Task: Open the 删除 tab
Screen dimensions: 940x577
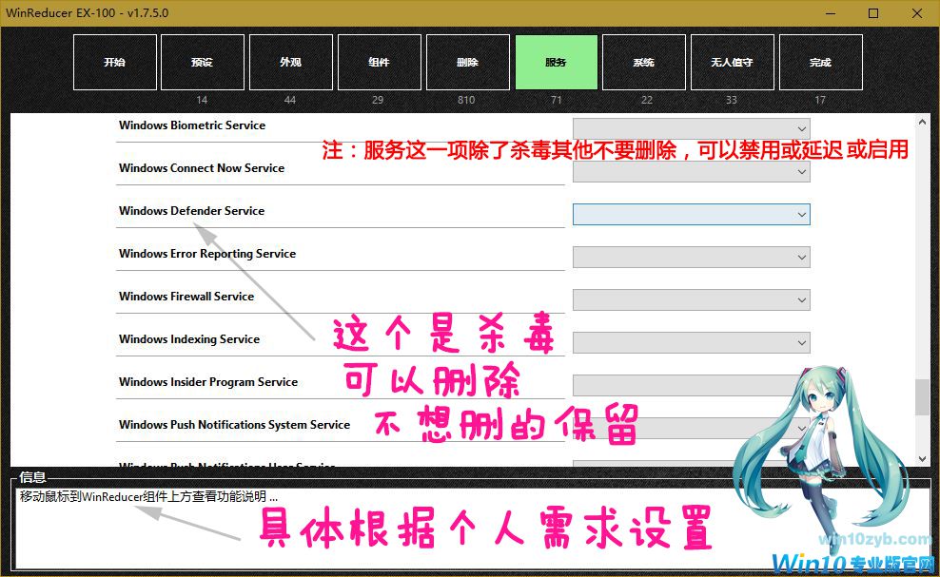Action: 467,63
